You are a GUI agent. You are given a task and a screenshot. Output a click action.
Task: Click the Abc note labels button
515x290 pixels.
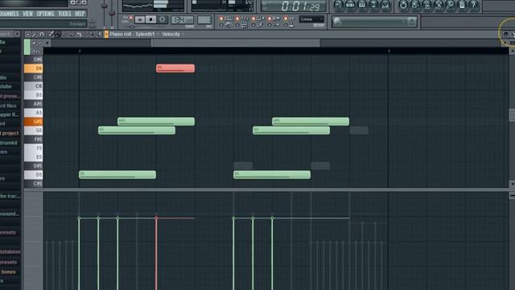pyautogui.click(x=36, y=51)
